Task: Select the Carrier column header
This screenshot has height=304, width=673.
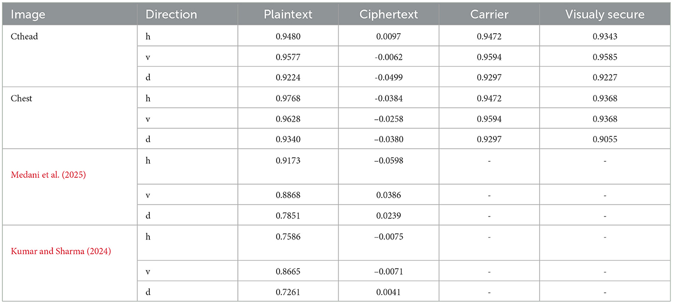Action: click(x=489, y=14)
